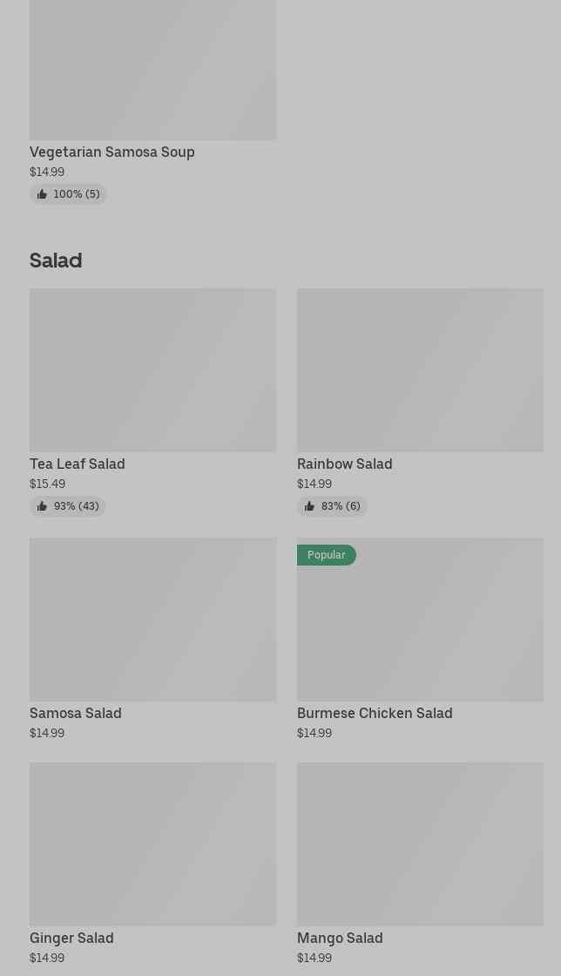Choose the Samosa Salad title
The height and width of the screenshot is (976, 561).
75,714
